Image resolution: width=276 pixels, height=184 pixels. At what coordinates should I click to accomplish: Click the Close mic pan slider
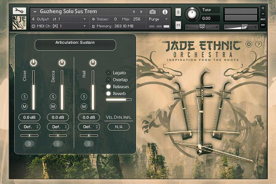point(30,136)
